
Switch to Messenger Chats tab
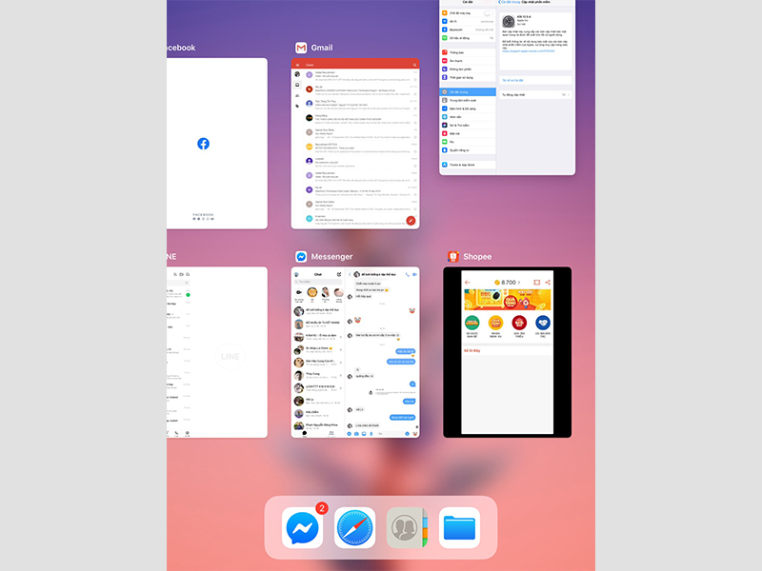coord(305,434)
